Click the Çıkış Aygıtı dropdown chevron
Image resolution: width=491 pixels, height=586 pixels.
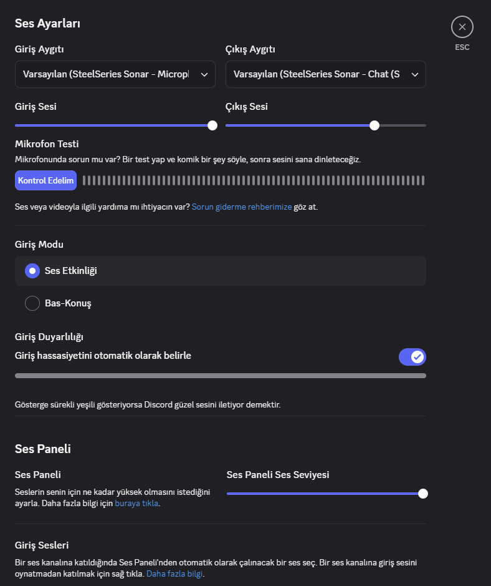tap(415, 75)
